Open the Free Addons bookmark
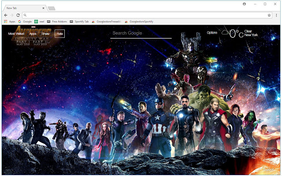 pyautogui.click(x=57, y=22)
